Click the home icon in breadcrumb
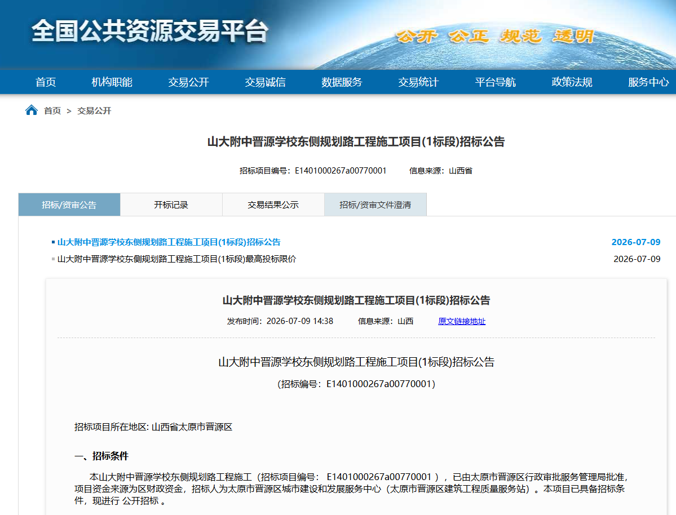 pyautogui.click(x=32, y=110)
